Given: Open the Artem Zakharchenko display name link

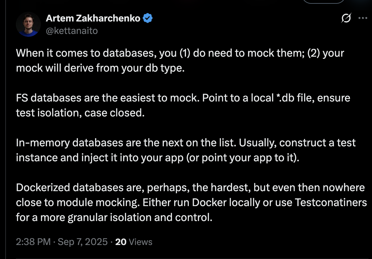Looking at the screenshot, I should click(x=93, y=19).
